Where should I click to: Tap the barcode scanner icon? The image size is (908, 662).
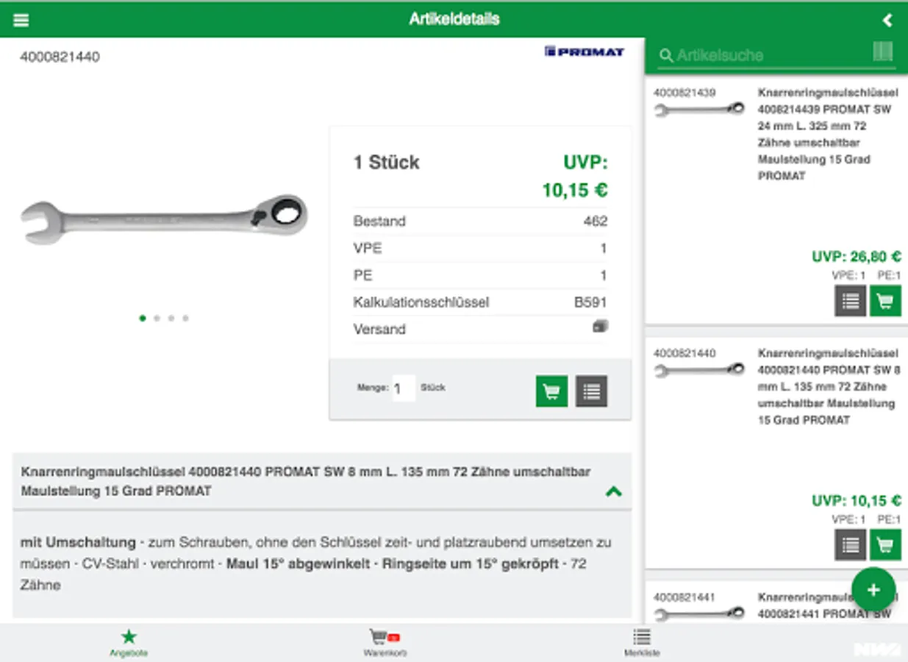(883, 51)
